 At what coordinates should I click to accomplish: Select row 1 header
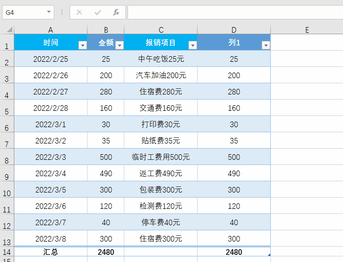7,42
